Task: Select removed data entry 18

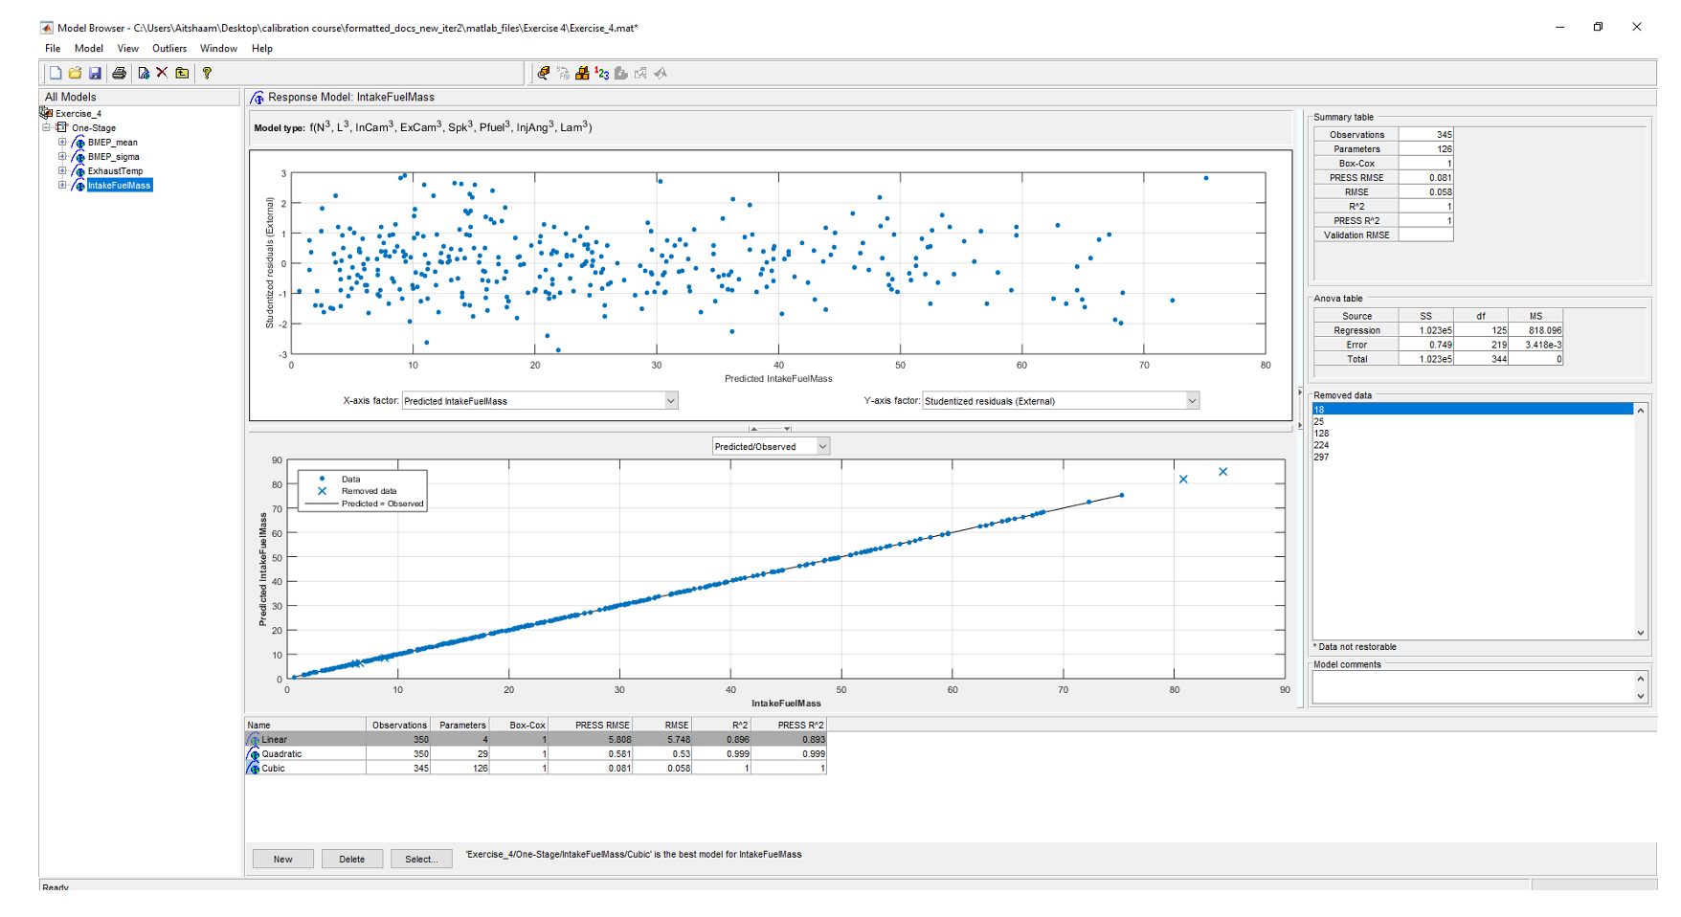Action: [x=1472, y=410]
